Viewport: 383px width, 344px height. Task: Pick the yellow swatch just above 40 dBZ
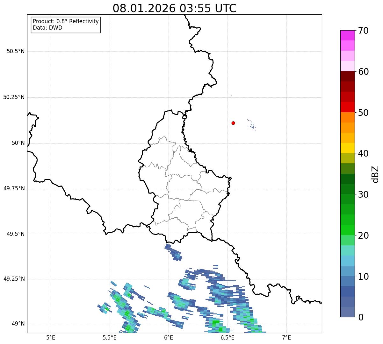[347, 148]
